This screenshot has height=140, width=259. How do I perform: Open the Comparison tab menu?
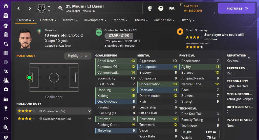click(x=164, y=20)
